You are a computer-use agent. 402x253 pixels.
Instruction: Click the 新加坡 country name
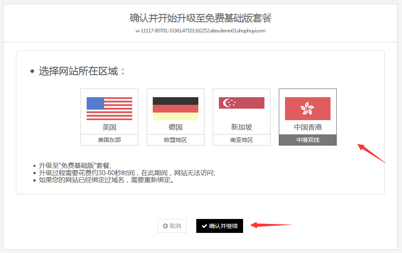[241, 127]
